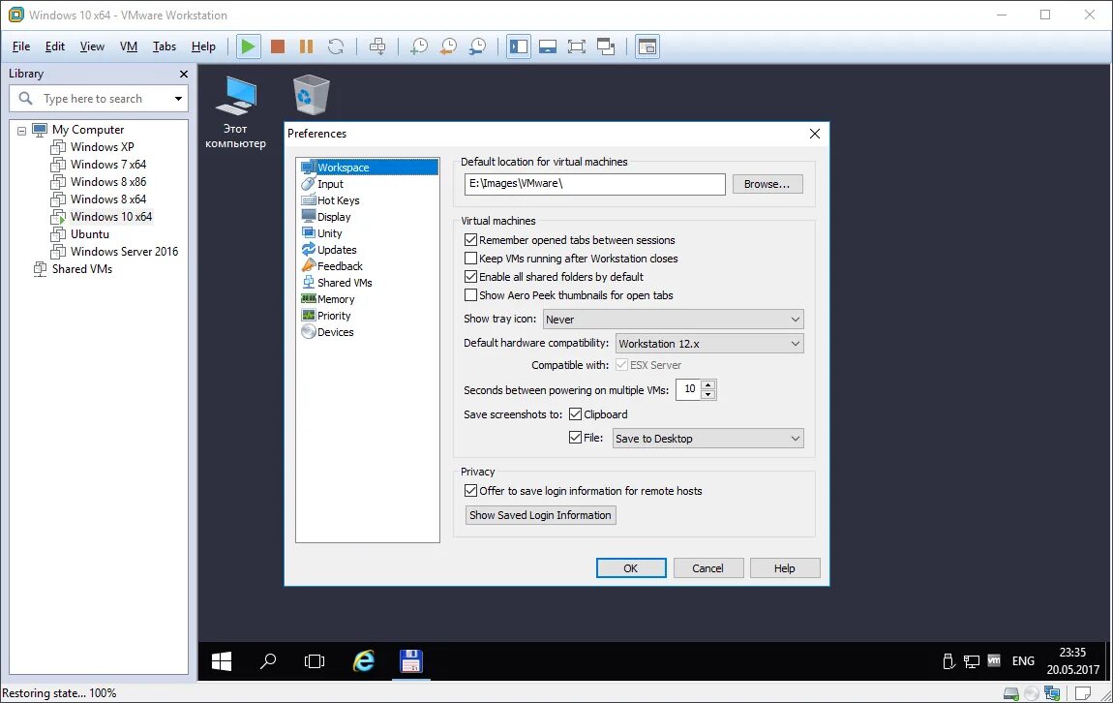Toggle Remember opened tabs between sessions

470,240
